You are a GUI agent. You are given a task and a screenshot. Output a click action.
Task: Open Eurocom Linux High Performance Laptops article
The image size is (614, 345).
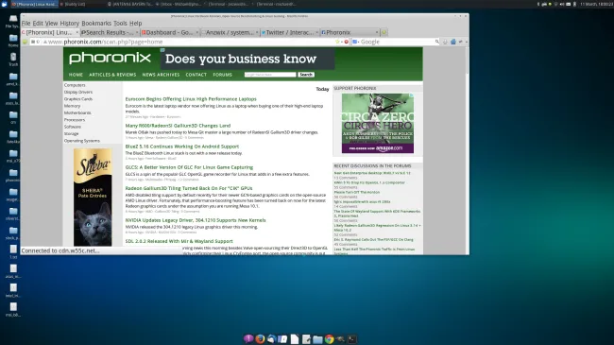tap(191, 99)
